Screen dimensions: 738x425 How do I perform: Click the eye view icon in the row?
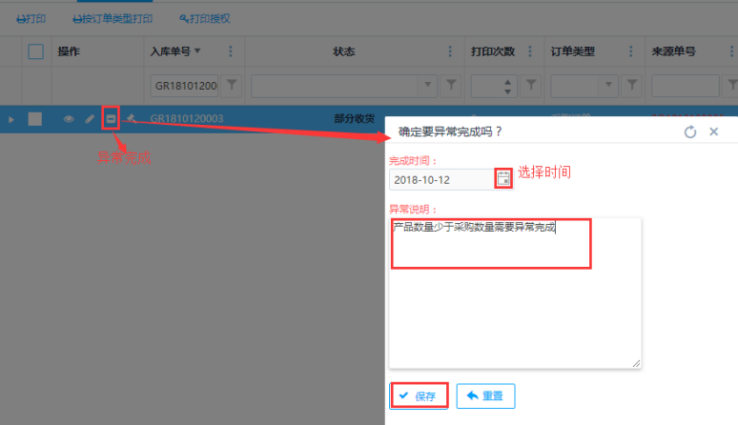click(x=69, y=119)
